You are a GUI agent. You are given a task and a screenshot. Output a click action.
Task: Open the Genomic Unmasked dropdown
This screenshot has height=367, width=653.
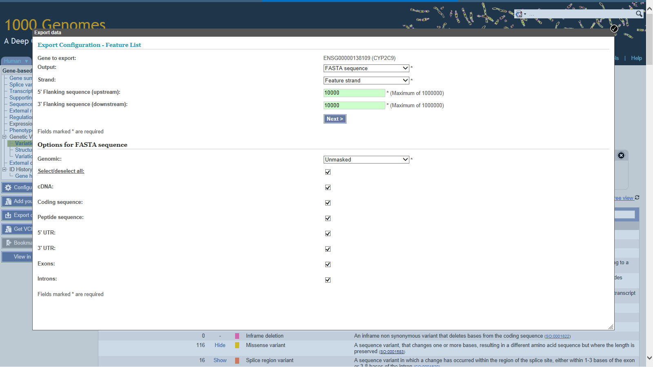[x=366, y=159]
